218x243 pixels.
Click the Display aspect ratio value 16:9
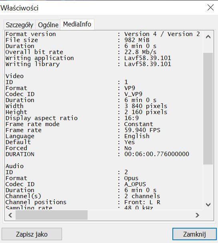pyautogui.click(x=132, y=118)
